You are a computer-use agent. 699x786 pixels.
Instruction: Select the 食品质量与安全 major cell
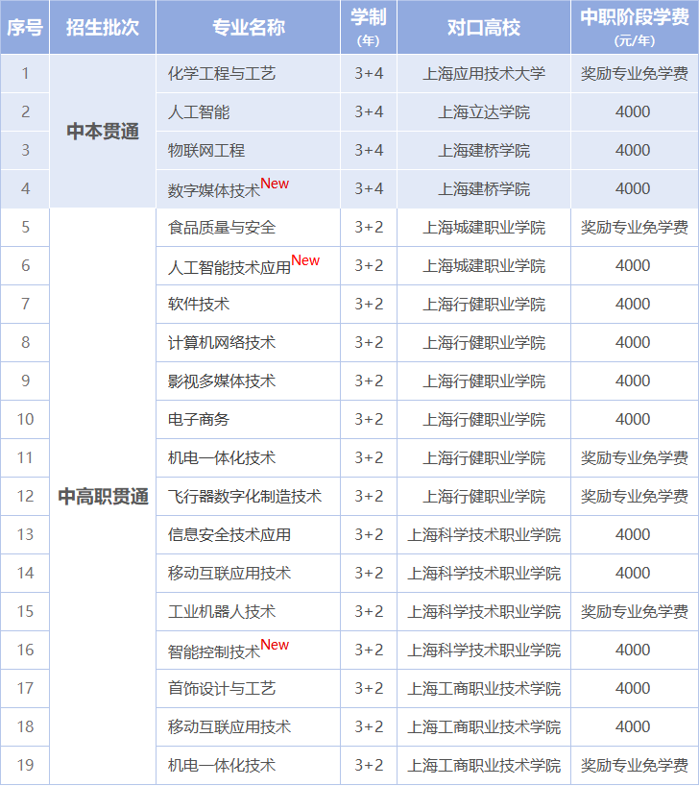pyautogui.click(x=248, y=227)
